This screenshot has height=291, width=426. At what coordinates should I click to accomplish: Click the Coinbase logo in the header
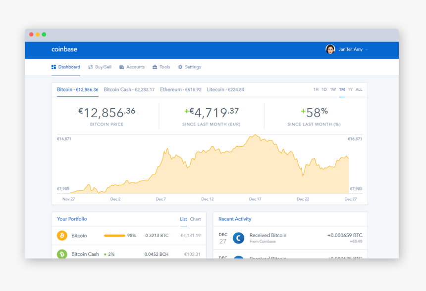[64, 49]
